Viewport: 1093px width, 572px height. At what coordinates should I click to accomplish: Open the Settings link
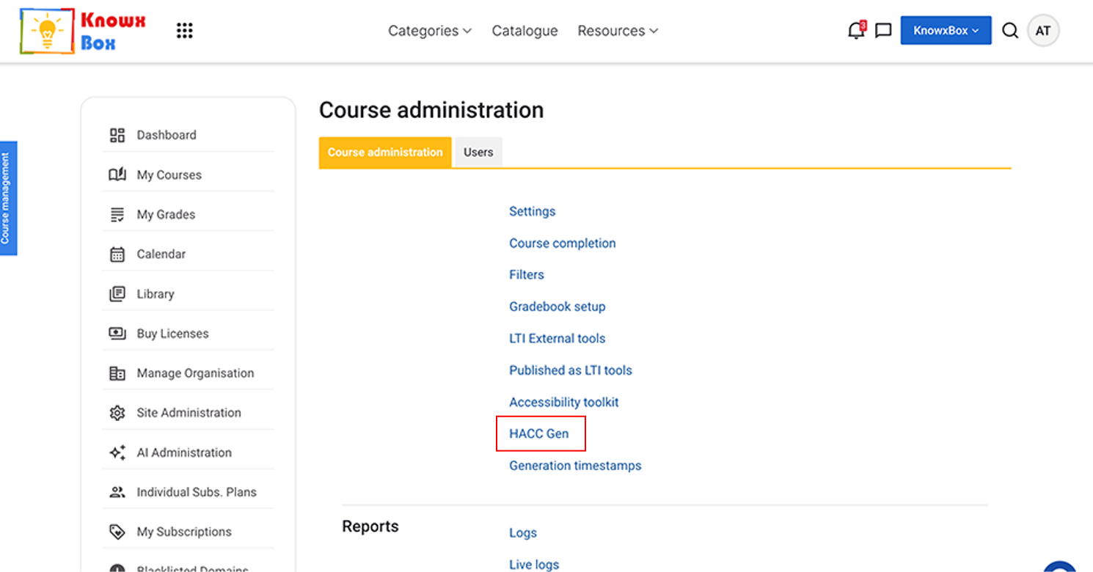pyautogui.click(x=533, y=211)
